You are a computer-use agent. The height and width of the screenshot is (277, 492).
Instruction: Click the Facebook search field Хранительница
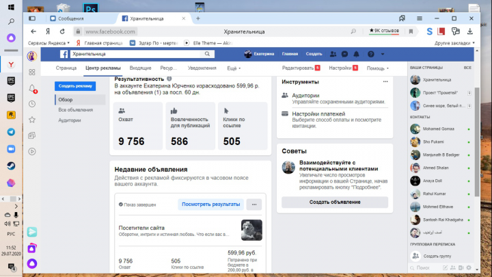click(x=135, y=54)
